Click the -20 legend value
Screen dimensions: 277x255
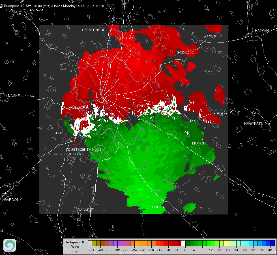point(143,250)
